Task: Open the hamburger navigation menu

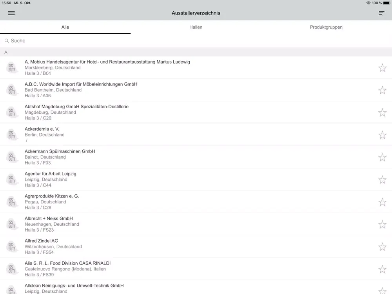Action: coord(11,13)
